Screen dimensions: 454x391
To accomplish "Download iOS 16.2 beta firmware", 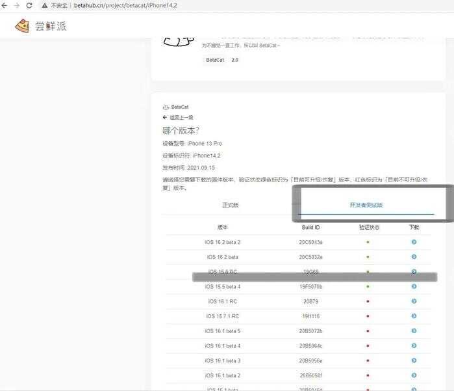I will [x=414, y=257].
